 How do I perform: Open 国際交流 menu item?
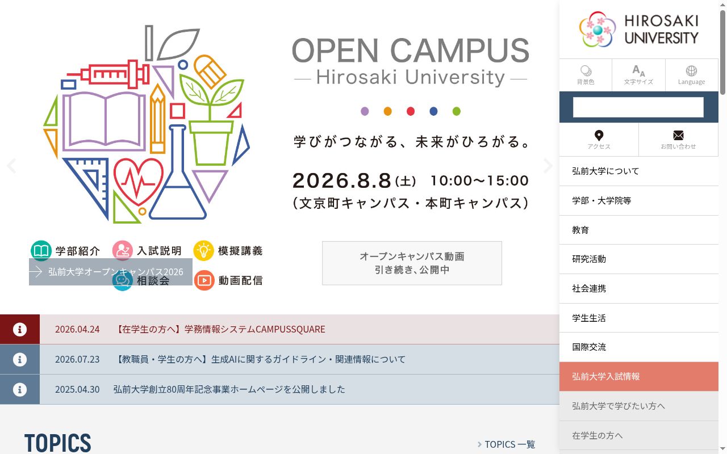[639, 347]
